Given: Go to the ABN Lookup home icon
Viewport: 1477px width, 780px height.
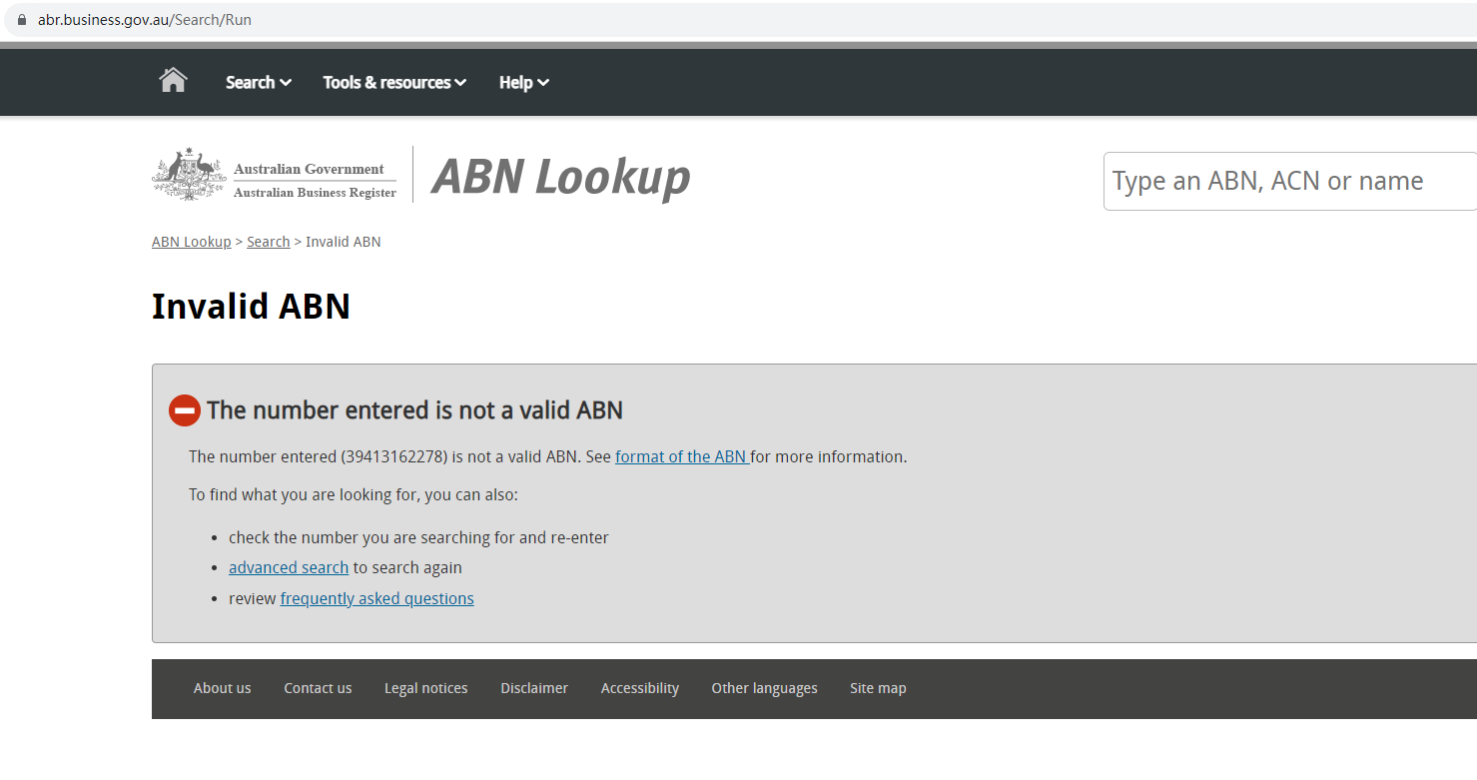Looking at the screenshot, I should (173, 81).
